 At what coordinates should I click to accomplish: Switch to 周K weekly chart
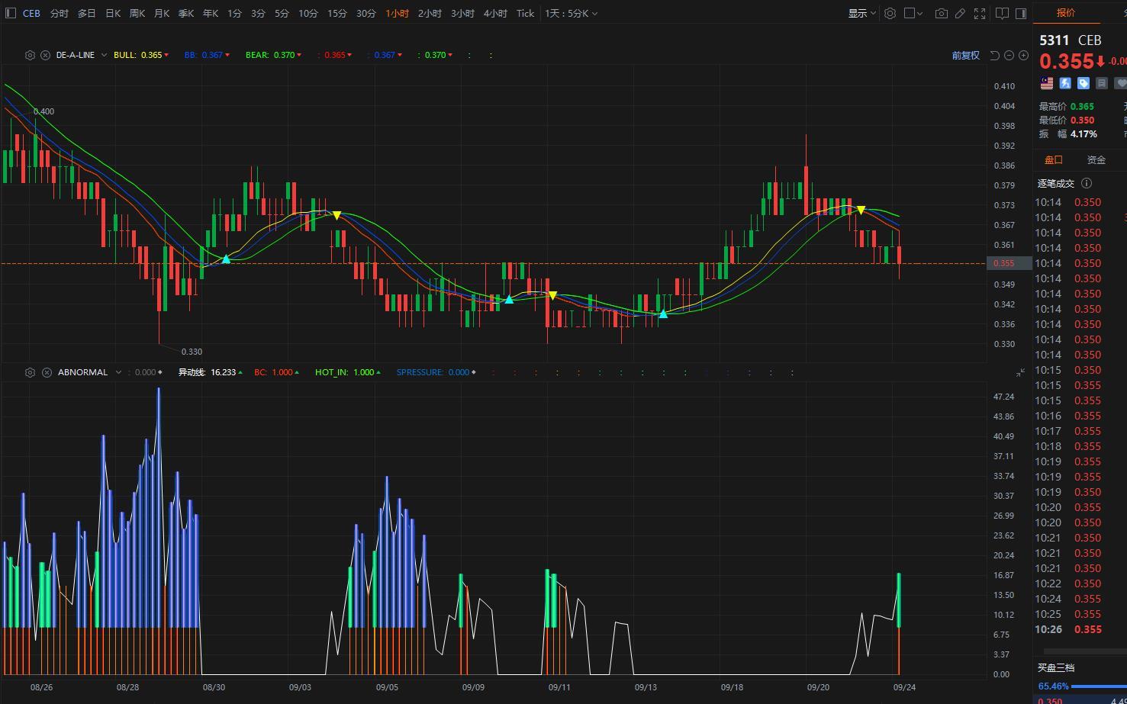137,13
